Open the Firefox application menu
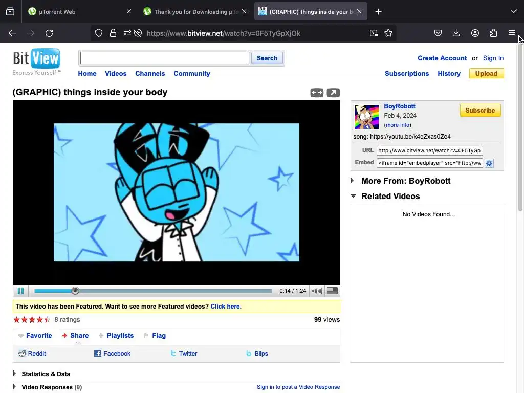This screenshot has height=393, width=524. click(512, 33)
